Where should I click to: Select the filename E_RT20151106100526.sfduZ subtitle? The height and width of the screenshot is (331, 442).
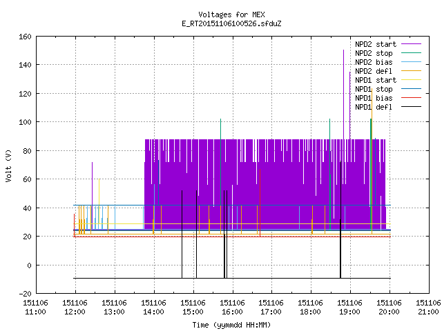(231, 23)
